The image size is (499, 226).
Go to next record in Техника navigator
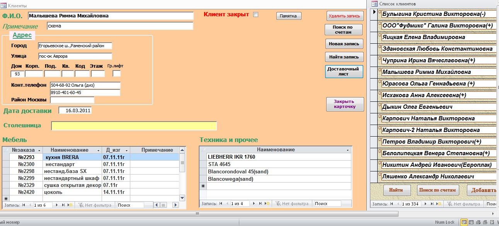[x=254, y=204]
